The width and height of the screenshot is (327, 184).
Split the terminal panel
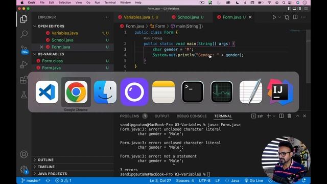(x=282, y=116)
